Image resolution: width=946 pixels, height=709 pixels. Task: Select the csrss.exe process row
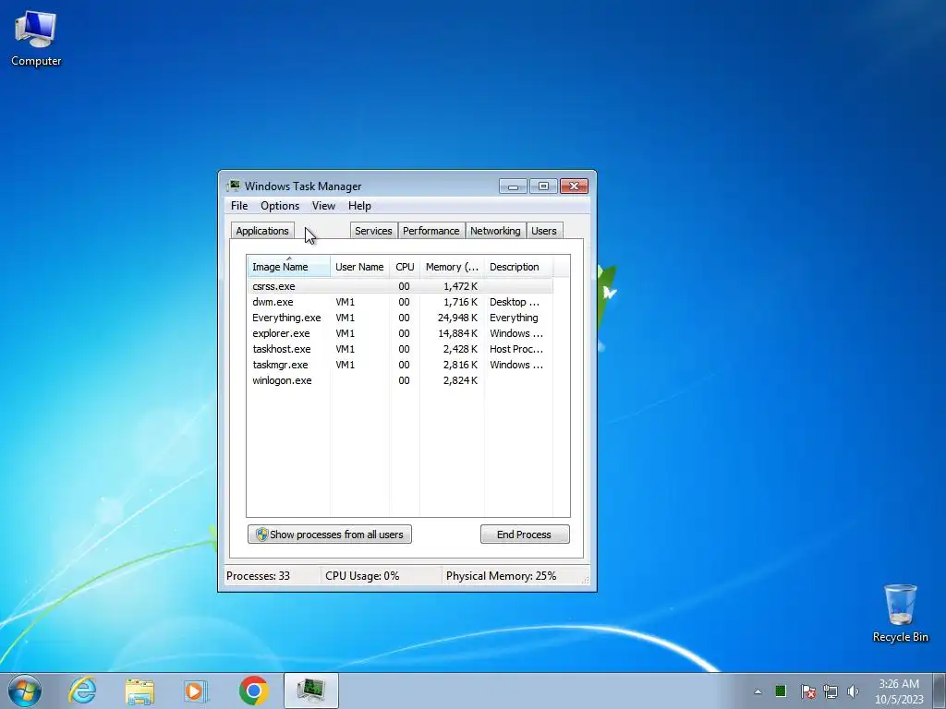pyautogui.click(x=400, y=286)
